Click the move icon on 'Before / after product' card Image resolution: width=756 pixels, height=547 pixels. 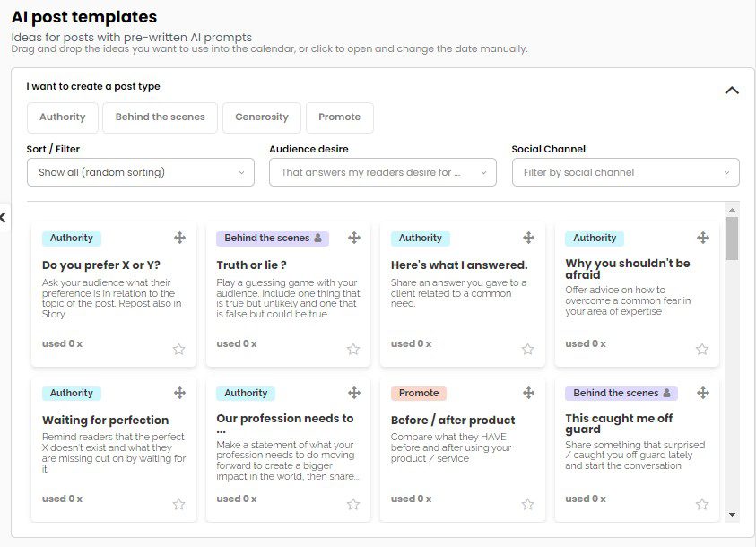pos(529,393)
